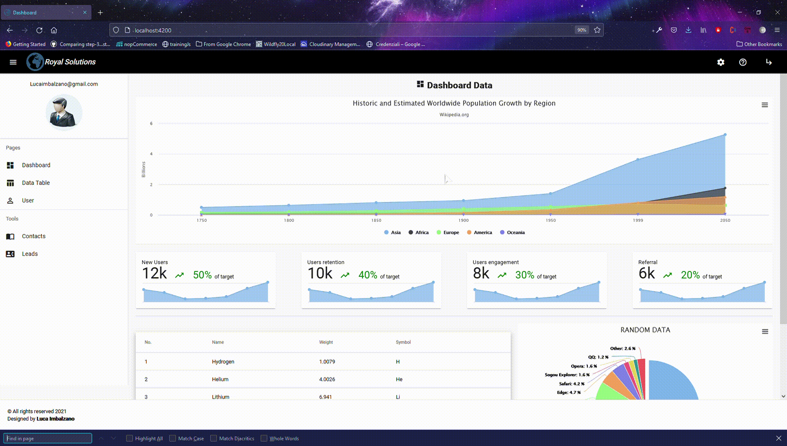Viewport: 787px width, 446px height.
Task: Bookmark this page with star icon
Action: point(597,30)
